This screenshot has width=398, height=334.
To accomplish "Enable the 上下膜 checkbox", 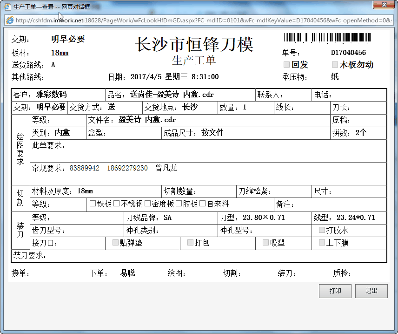I will tap(321, 243).
